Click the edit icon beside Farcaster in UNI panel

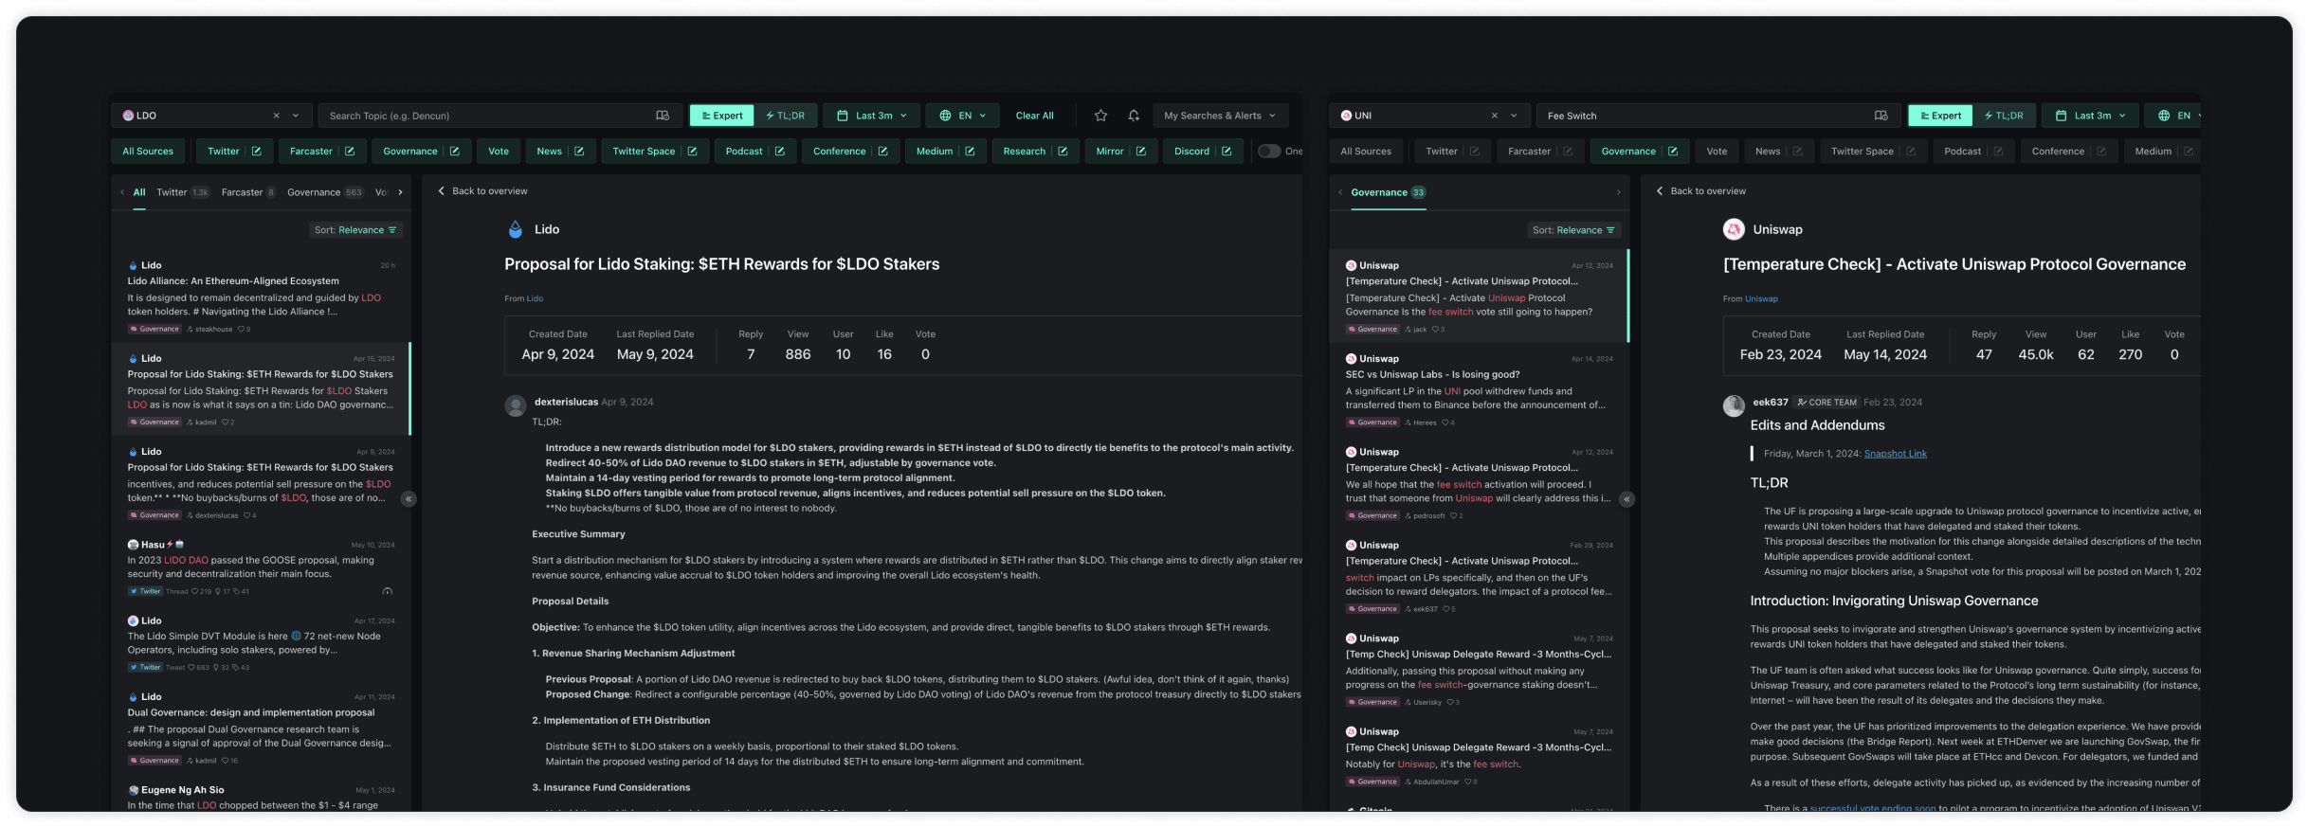click(1568, 152)
